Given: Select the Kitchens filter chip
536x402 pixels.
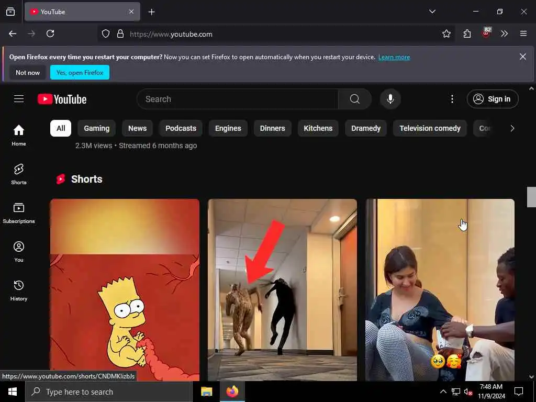Looking at the screenshot, I should pyautogui.click(x=318, y=128).
